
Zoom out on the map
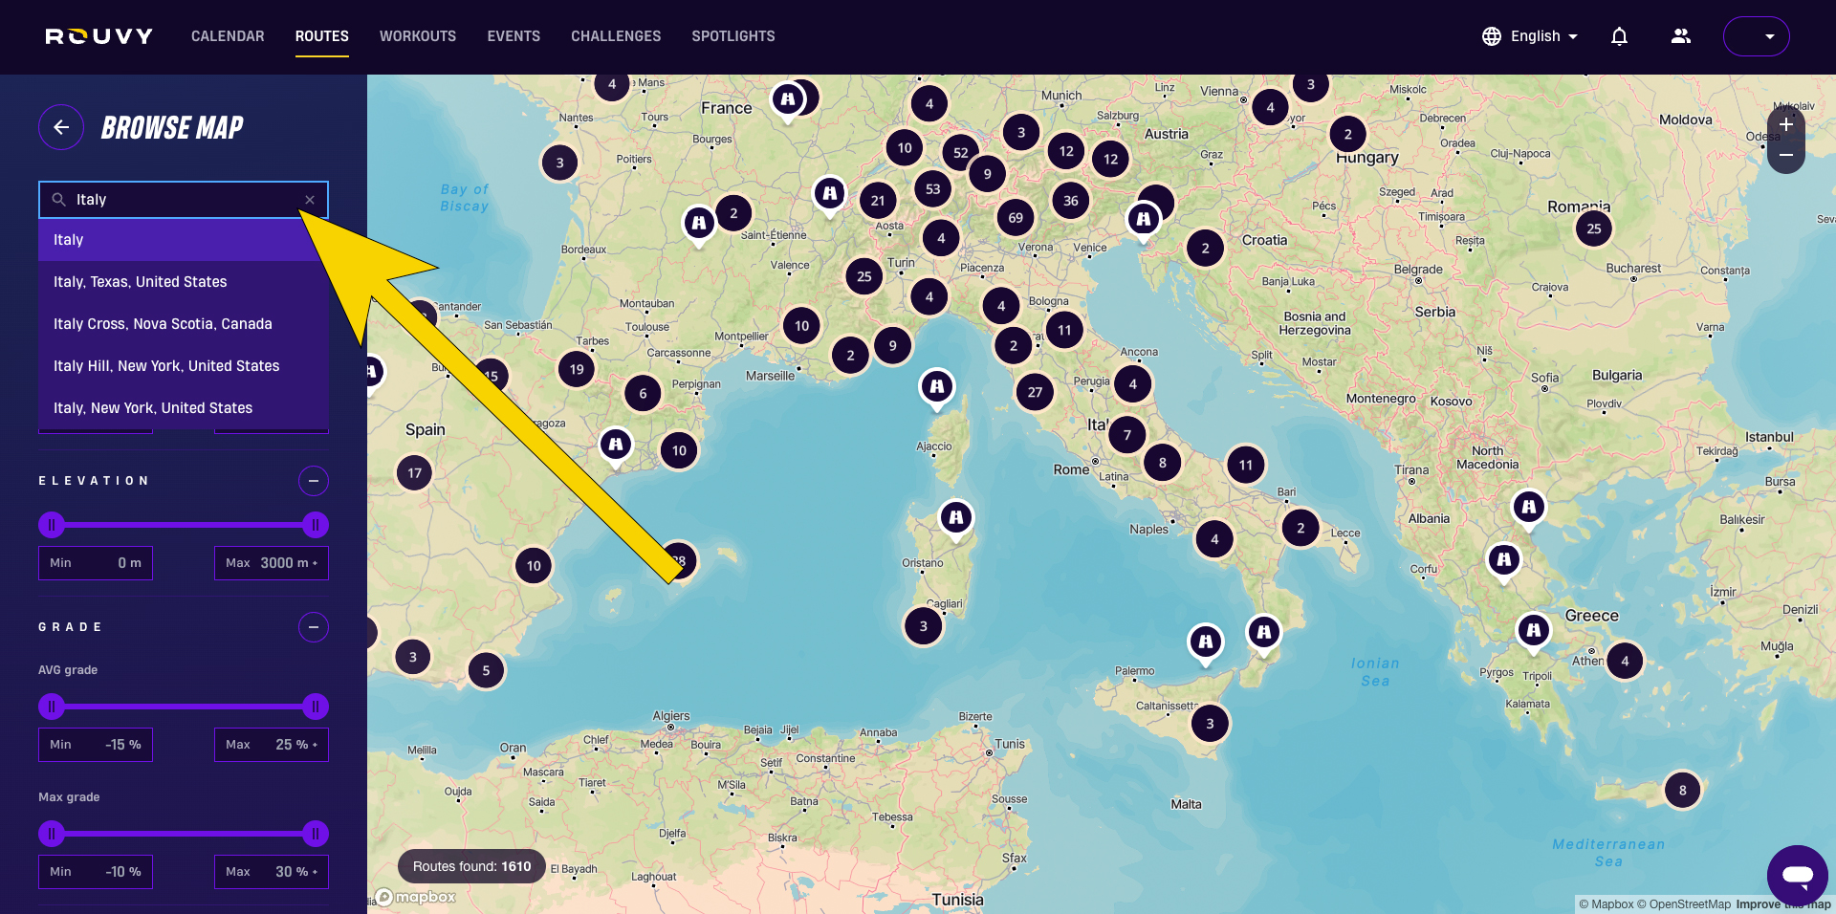point(1786,155)
